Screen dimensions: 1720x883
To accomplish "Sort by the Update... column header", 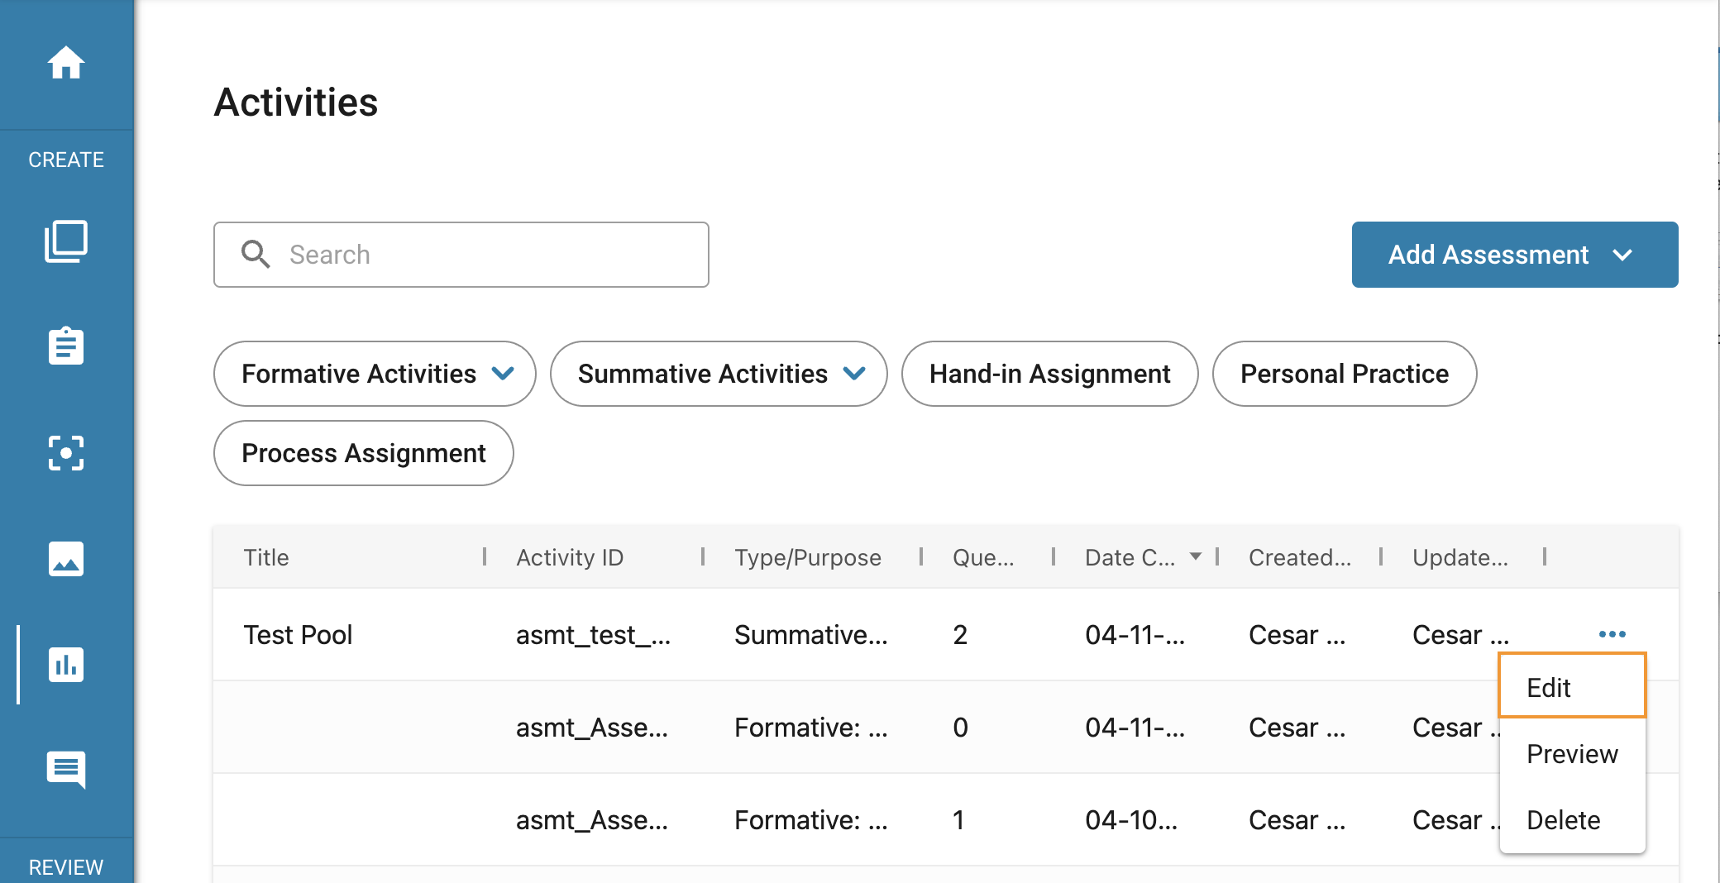I will point(1460,557).
